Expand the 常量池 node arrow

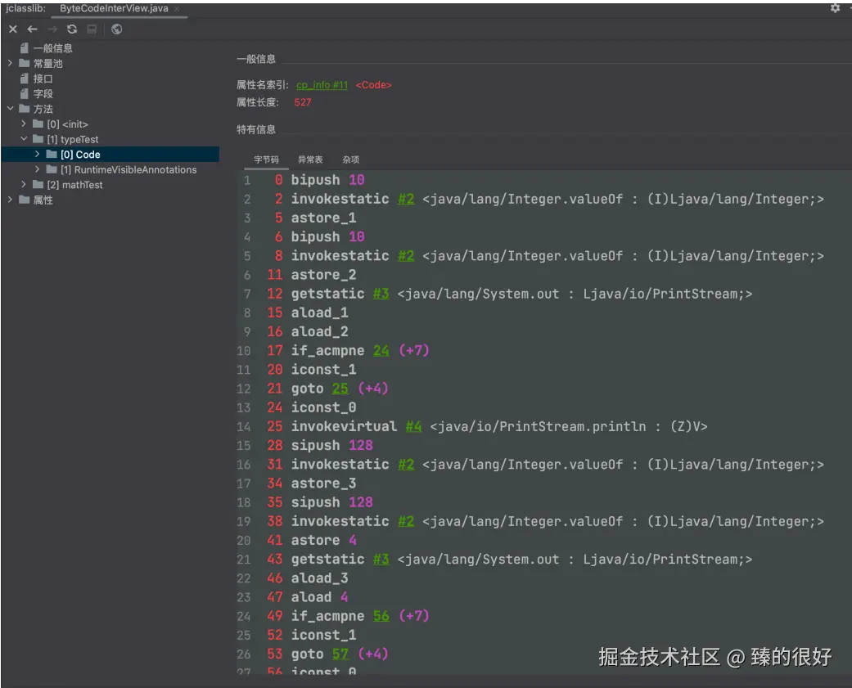coord(10,64)
